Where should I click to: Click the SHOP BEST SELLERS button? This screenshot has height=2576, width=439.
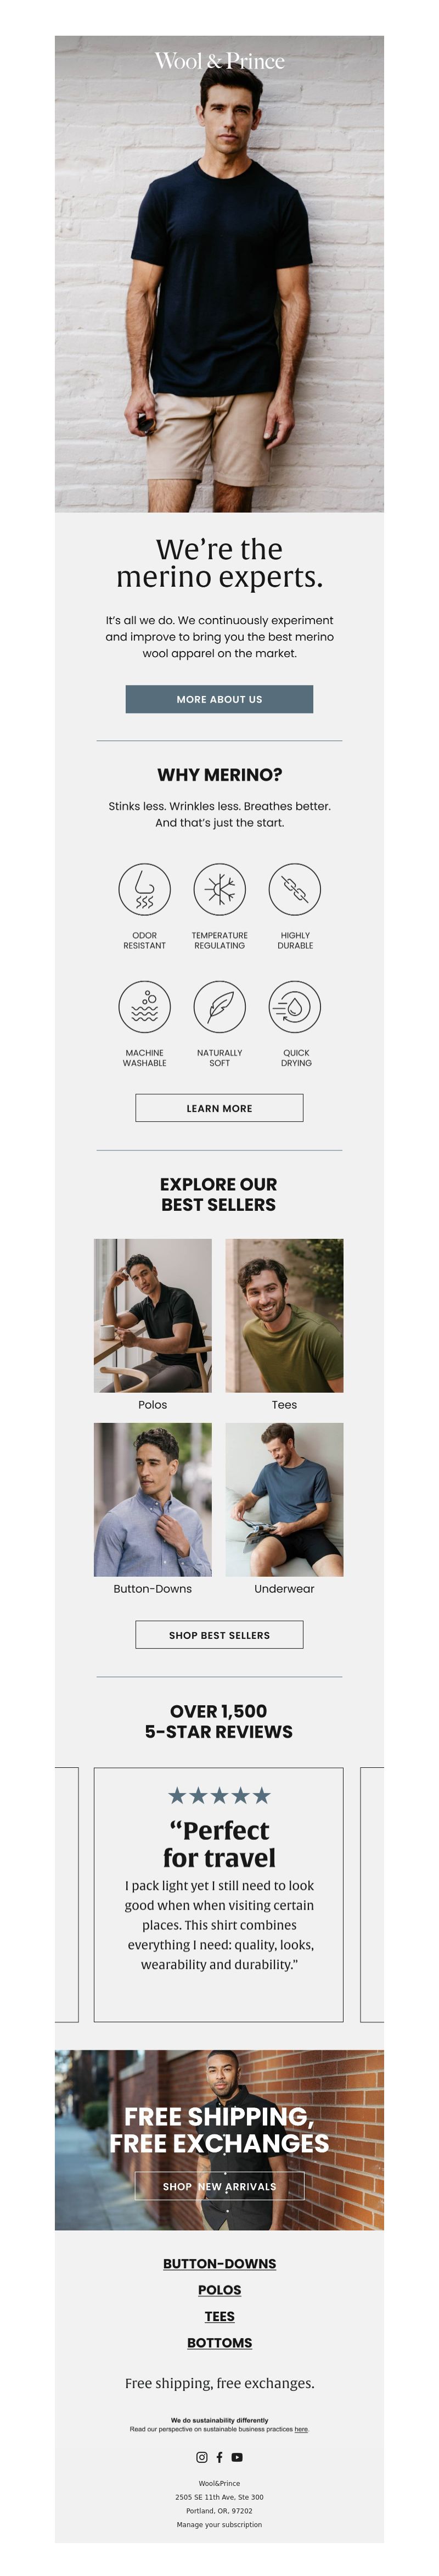(x=219, y=1635)
